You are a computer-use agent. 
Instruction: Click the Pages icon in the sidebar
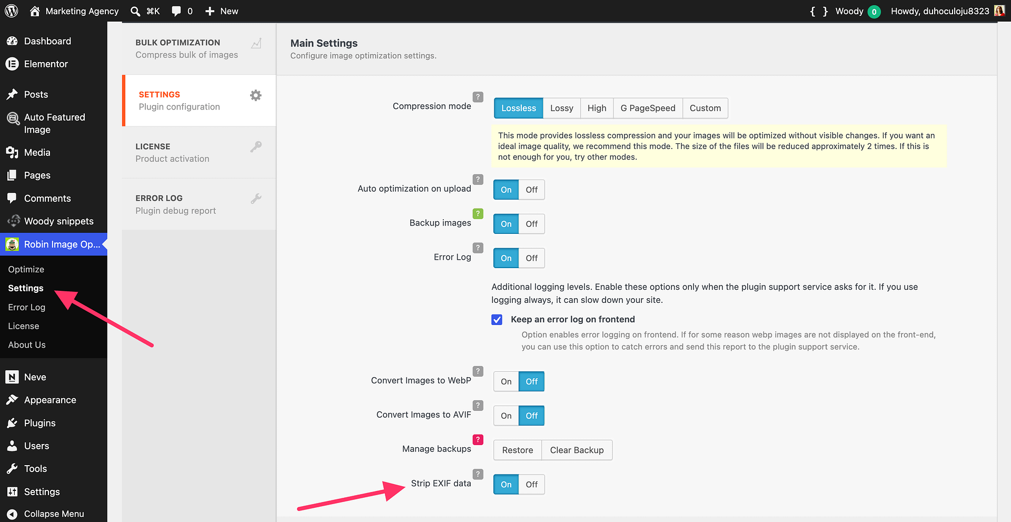[12, 175]
